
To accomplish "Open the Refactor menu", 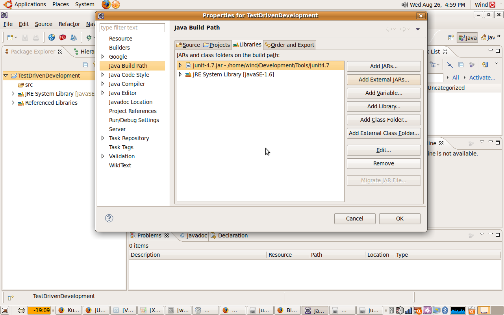I will click(69, 24).
